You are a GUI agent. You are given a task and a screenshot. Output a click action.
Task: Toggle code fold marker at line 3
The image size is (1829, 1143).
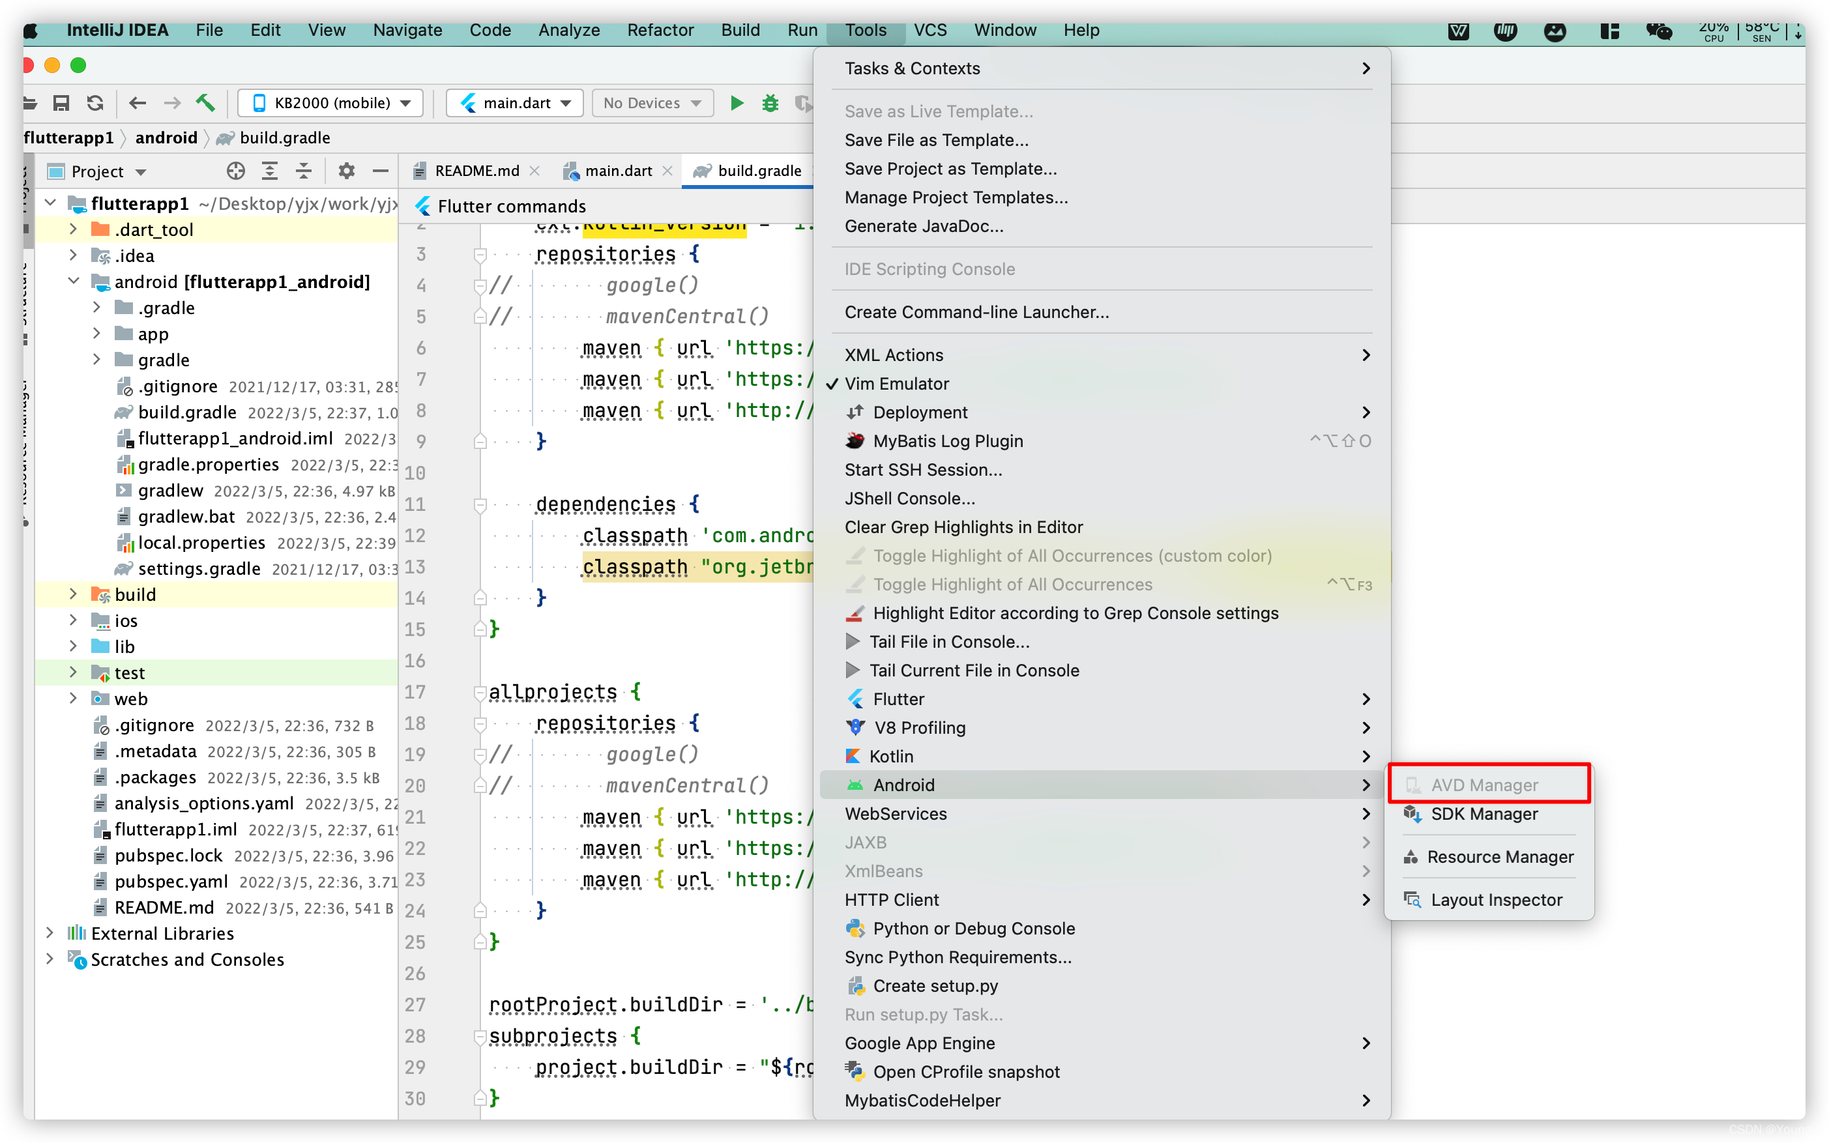point(480,255)
